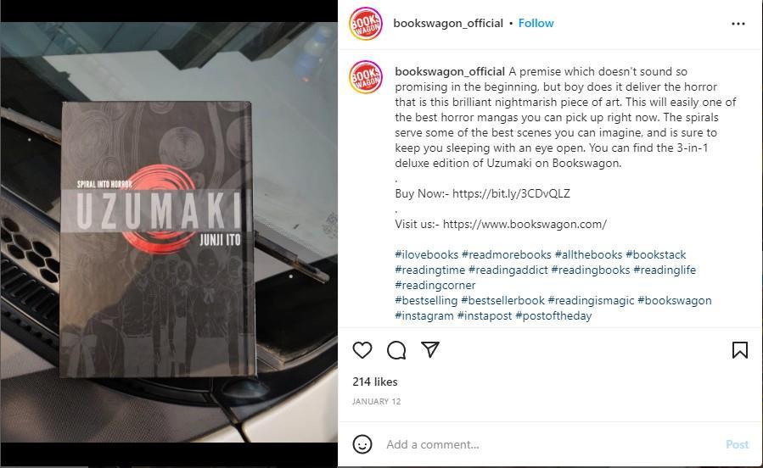Viewport: 763px width, 468px height.
Task: Open the Bookswagon profile picture in the header
Action: point(366,24)
